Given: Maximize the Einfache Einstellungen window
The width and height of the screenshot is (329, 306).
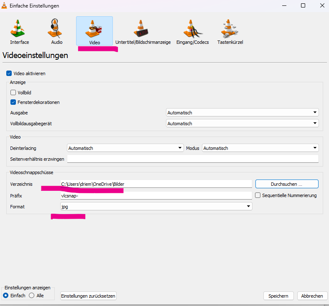Looking at the screenshot, I should pos(303,6).
